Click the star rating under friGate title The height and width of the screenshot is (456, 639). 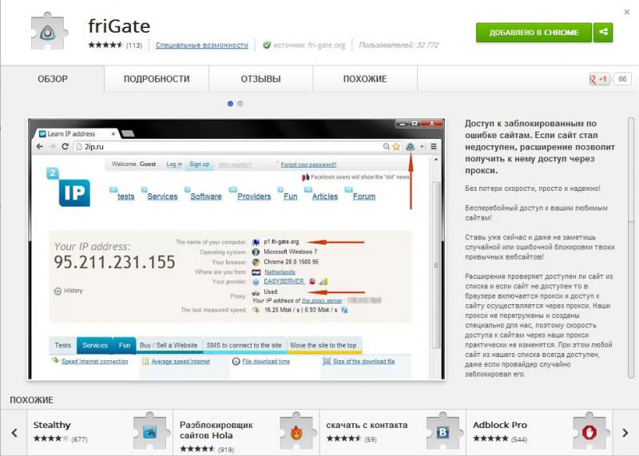click(105, 45)
